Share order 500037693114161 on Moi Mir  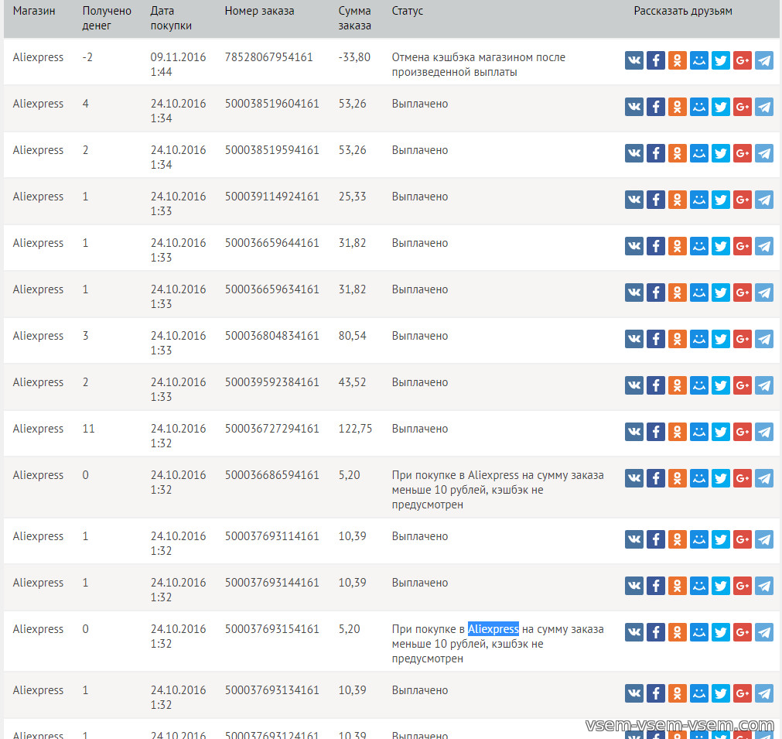698,539
